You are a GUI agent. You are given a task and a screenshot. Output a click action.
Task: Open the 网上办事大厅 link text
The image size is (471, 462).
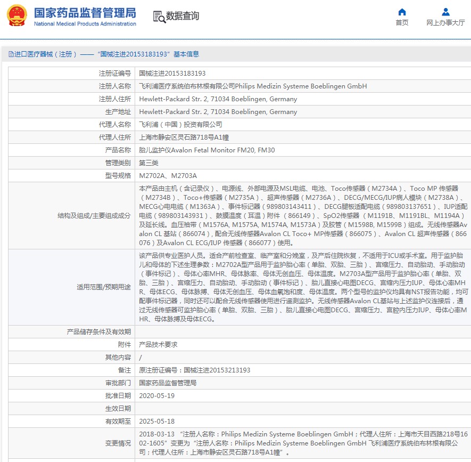(446, 22)
